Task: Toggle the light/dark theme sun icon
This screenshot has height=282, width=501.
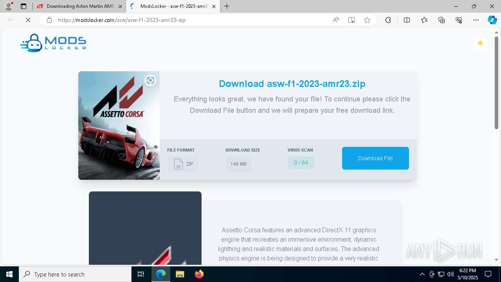Action: click(480, 43)
